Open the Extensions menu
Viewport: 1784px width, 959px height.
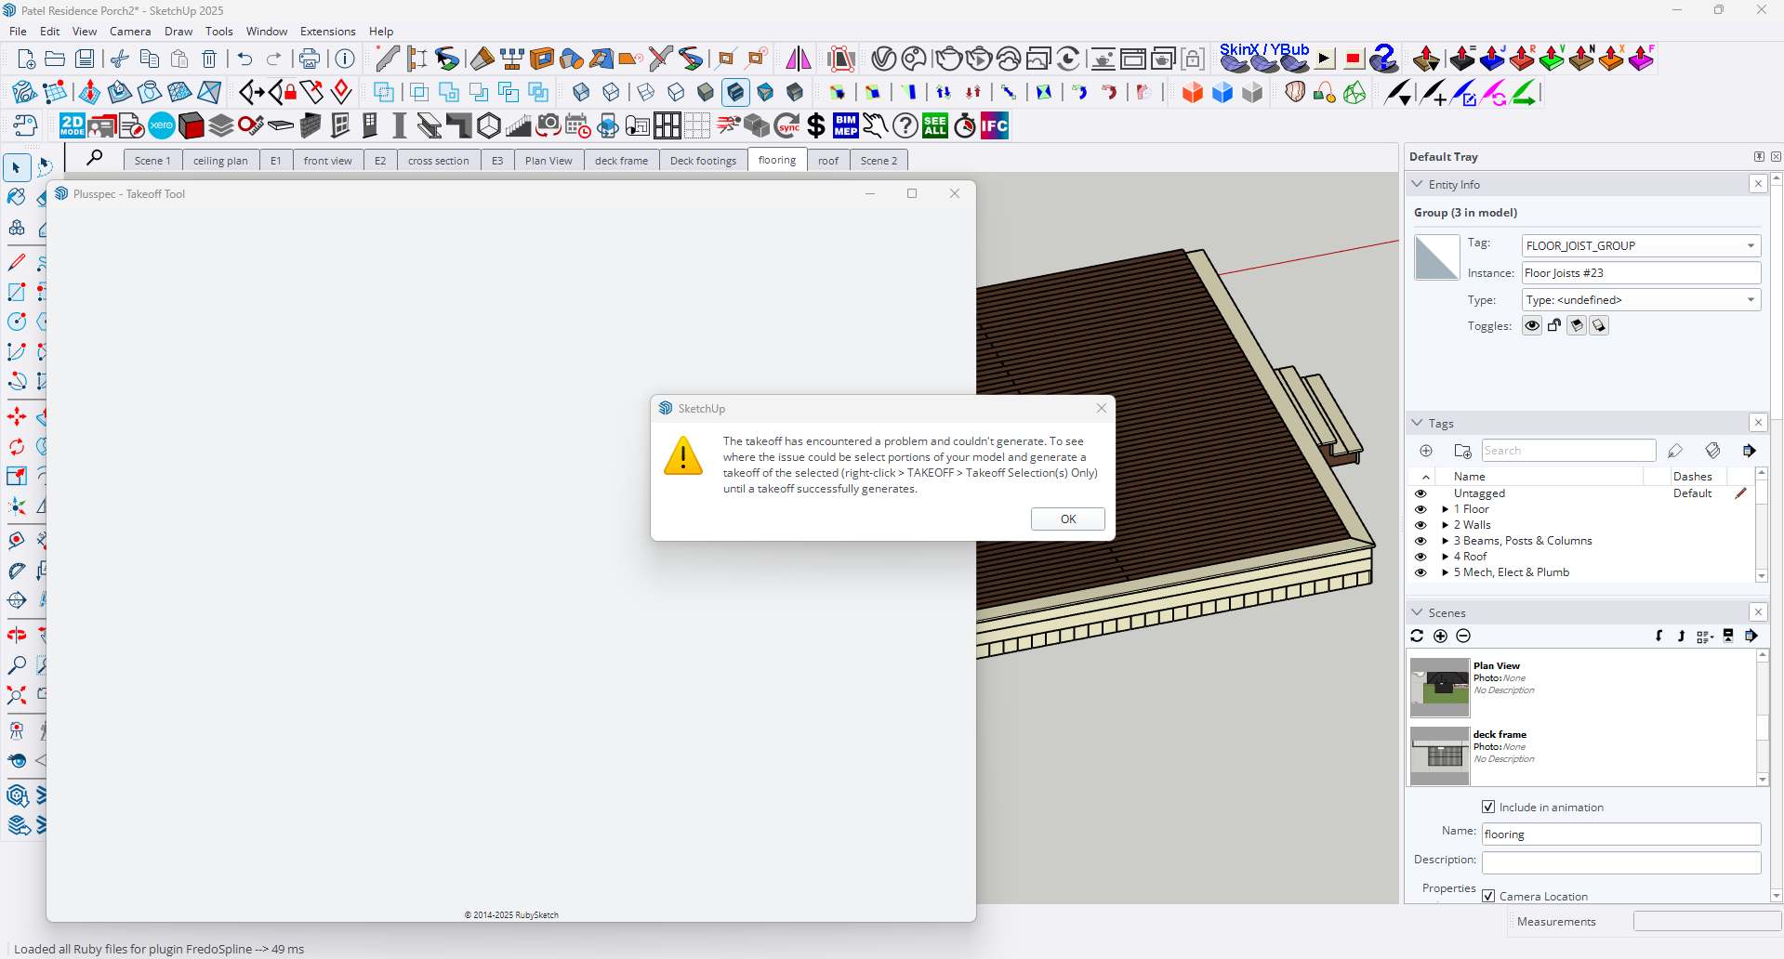[327, 31]
